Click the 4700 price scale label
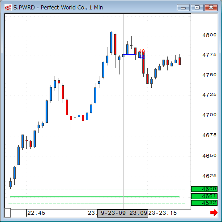 coord(209,115)
